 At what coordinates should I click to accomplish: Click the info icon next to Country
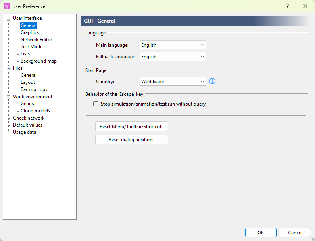212,81
